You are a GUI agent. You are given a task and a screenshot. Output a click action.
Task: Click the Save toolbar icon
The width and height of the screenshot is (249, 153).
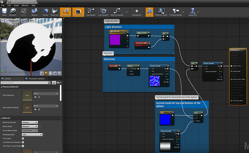pos(4,12)
